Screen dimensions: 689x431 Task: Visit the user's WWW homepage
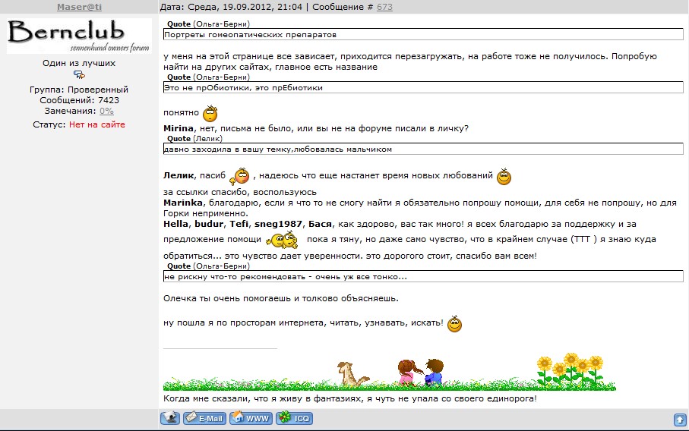[251, 418]
